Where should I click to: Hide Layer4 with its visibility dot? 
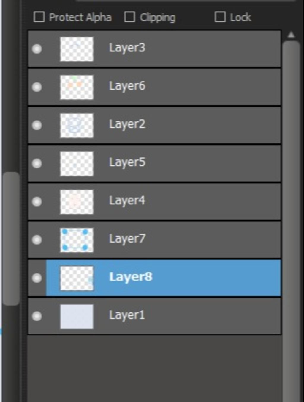click(x=37, y=201)
